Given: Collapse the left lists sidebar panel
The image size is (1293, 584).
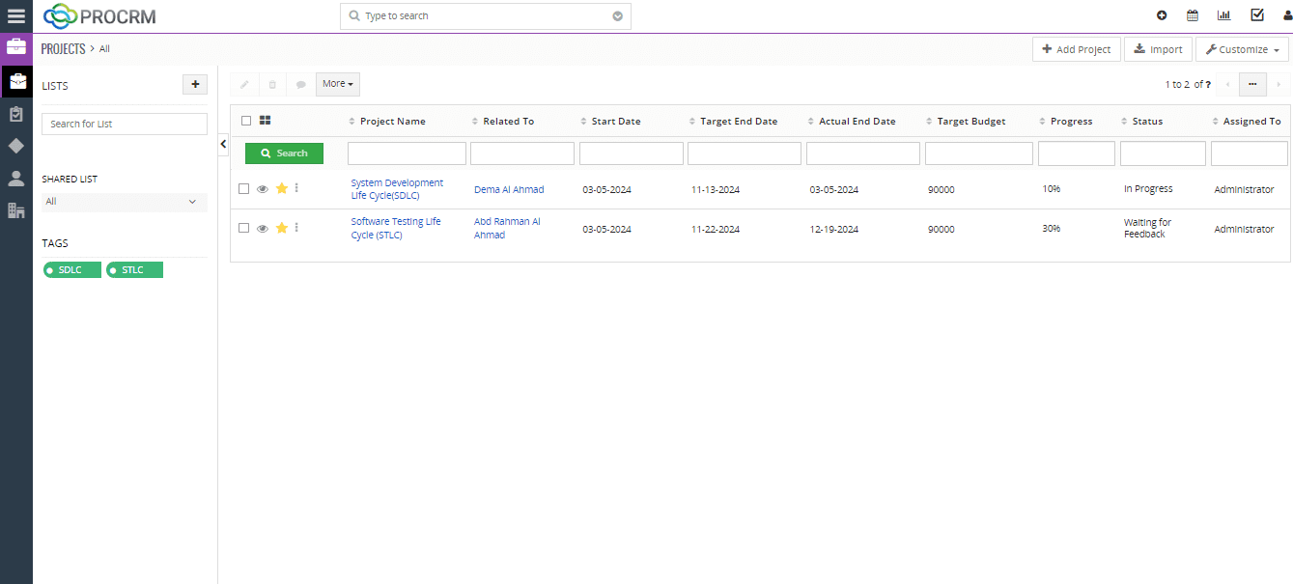Looking at the screenshot, I should coord(223,144).
